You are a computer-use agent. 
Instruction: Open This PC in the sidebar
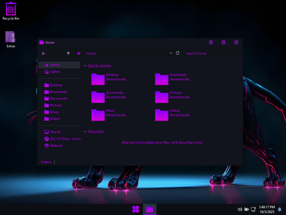tap(59, 132)
